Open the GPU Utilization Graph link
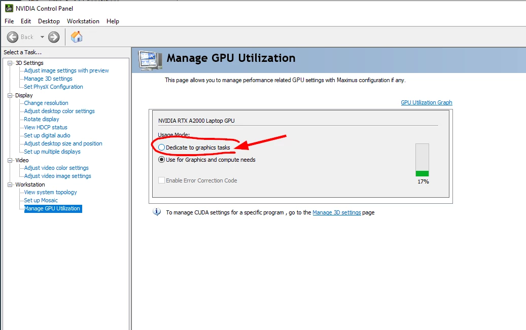This screenshot has height=330, width=526. click(427, 102)
